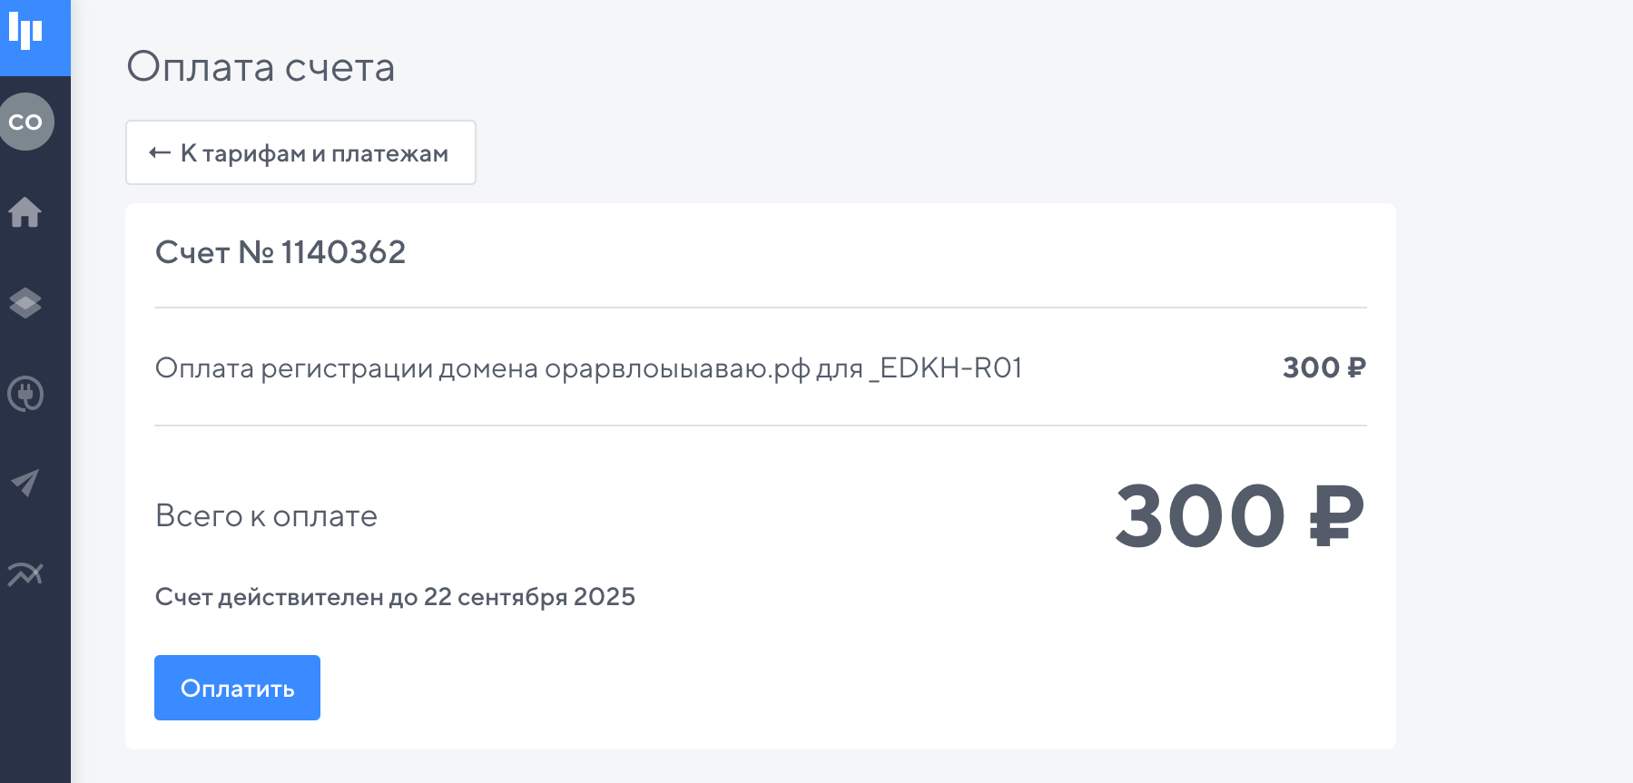Click the 'Всего к оплате' label

pos(266,516)
